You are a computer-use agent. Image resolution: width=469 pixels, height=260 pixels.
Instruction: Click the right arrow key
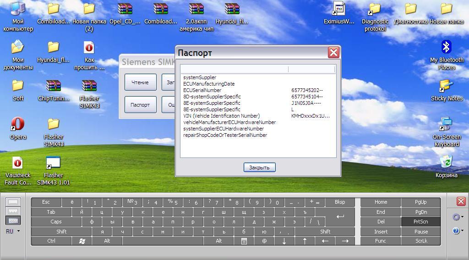(345, 241)
